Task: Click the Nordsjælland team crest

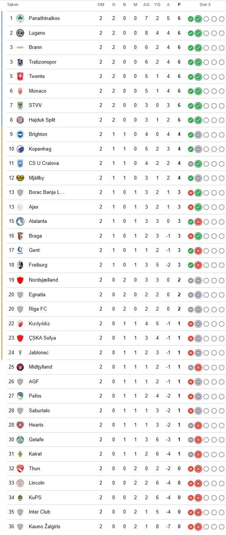Action: tap(20, 280)
